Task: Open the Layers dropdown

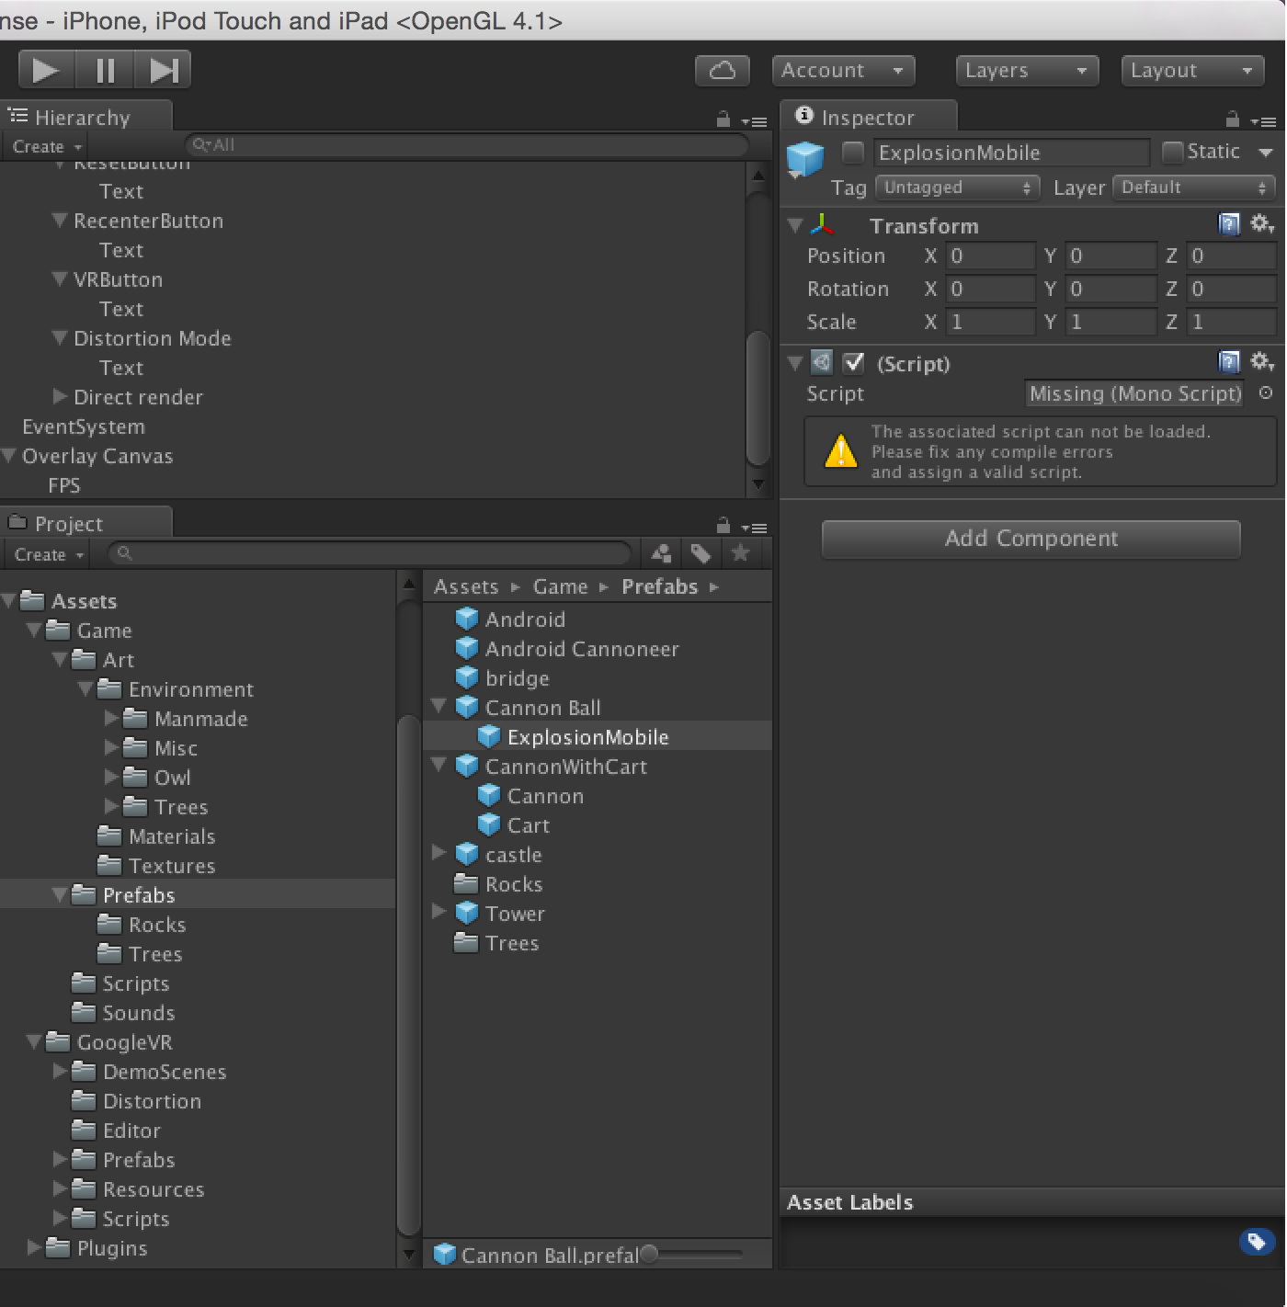Action: click(1026, 70)
